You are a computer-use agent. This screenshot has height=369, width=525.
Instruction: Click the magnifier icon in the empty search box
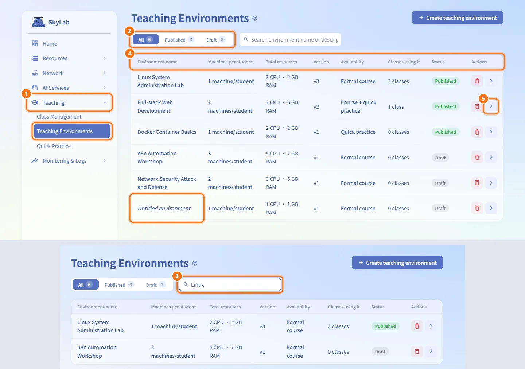tap(246, 39)
